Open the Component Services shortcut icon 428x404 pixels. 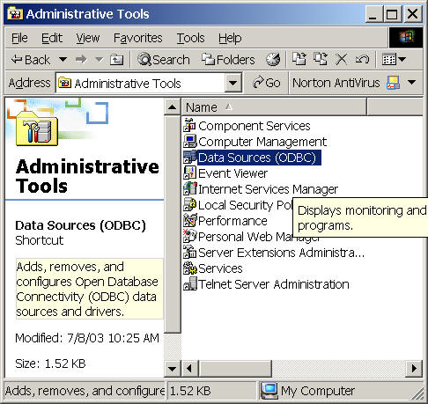pyautogui.click(x=189, y=126)
